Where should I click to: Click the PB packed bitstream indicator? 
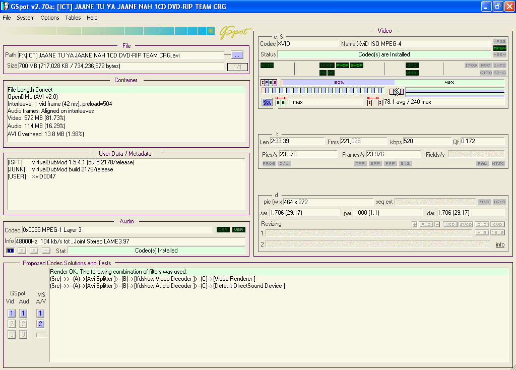[323, 73]
